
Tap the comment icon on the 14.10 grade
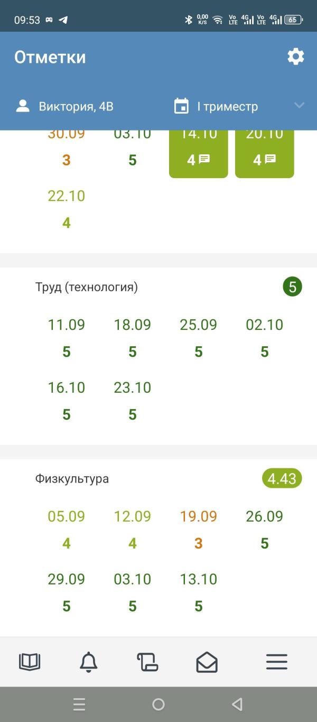[204, 159]
